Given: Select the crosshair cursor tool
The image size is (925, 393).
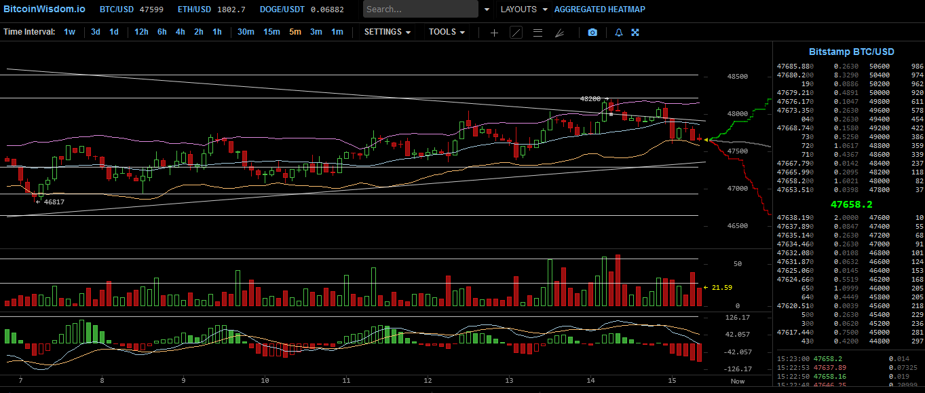Looking at the screenshot, I should pyautogui.click(x=494, y=32).
